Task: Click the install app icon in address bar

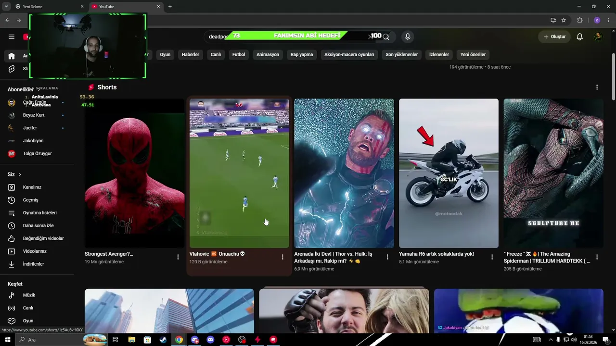Action: click(553, 20)
